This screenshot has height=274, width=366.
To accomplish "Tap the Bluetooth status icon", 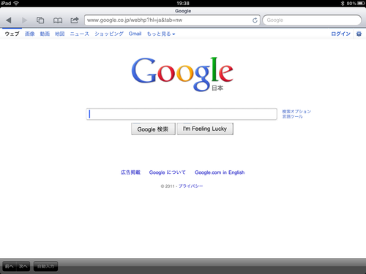I will 343,3.
